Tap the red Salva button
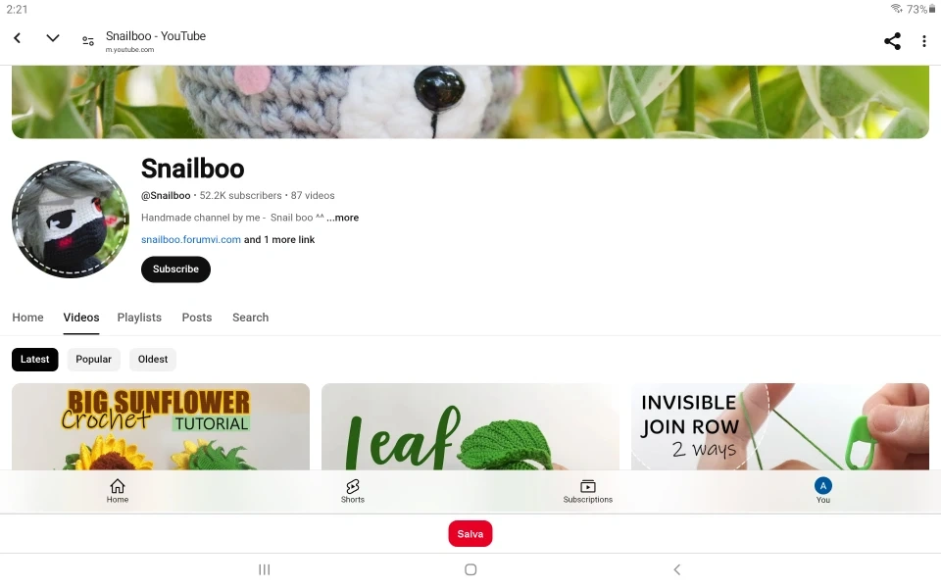Screen dimensions: 941x588 pyautogui.click(x=470, y=534)
